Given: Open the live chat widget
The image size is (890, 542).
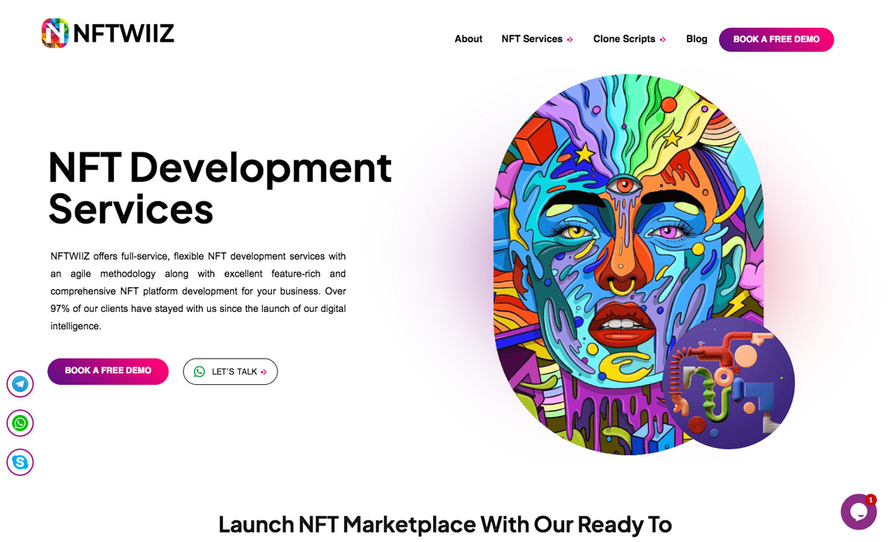Looking at the screenshot, I should click(x=858, y=512).
